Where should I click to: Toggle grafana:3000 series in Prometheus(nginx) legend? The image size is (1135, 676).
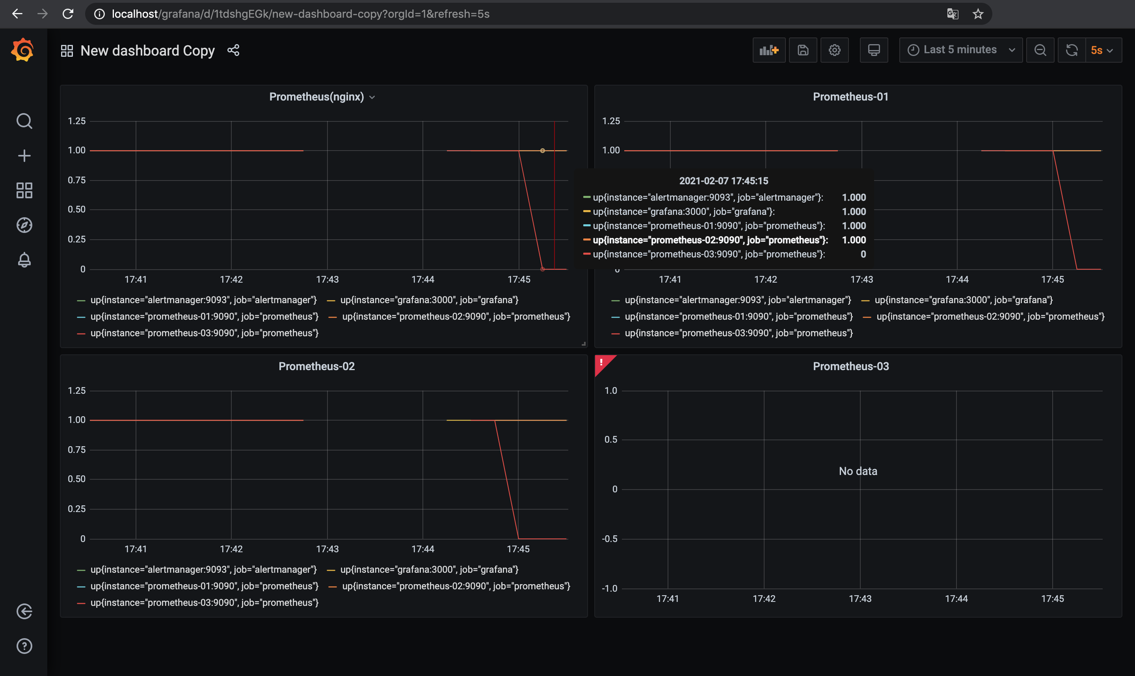click(430, 300)
